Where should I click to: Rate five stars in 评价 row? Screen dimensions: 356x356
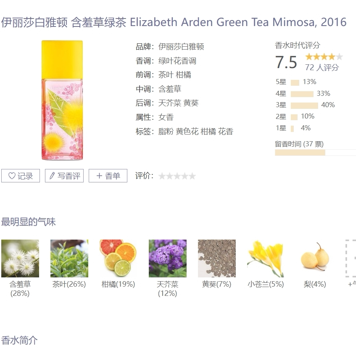click(x=193, y=176)
